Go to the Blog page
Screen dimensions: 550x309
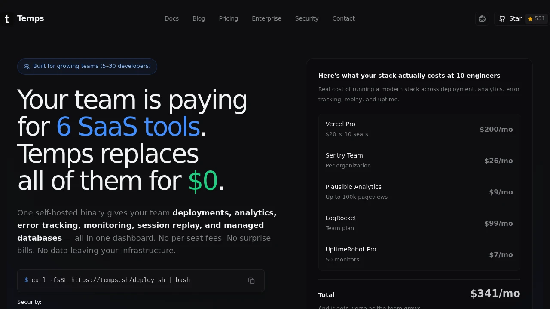(x=199, y=18)
